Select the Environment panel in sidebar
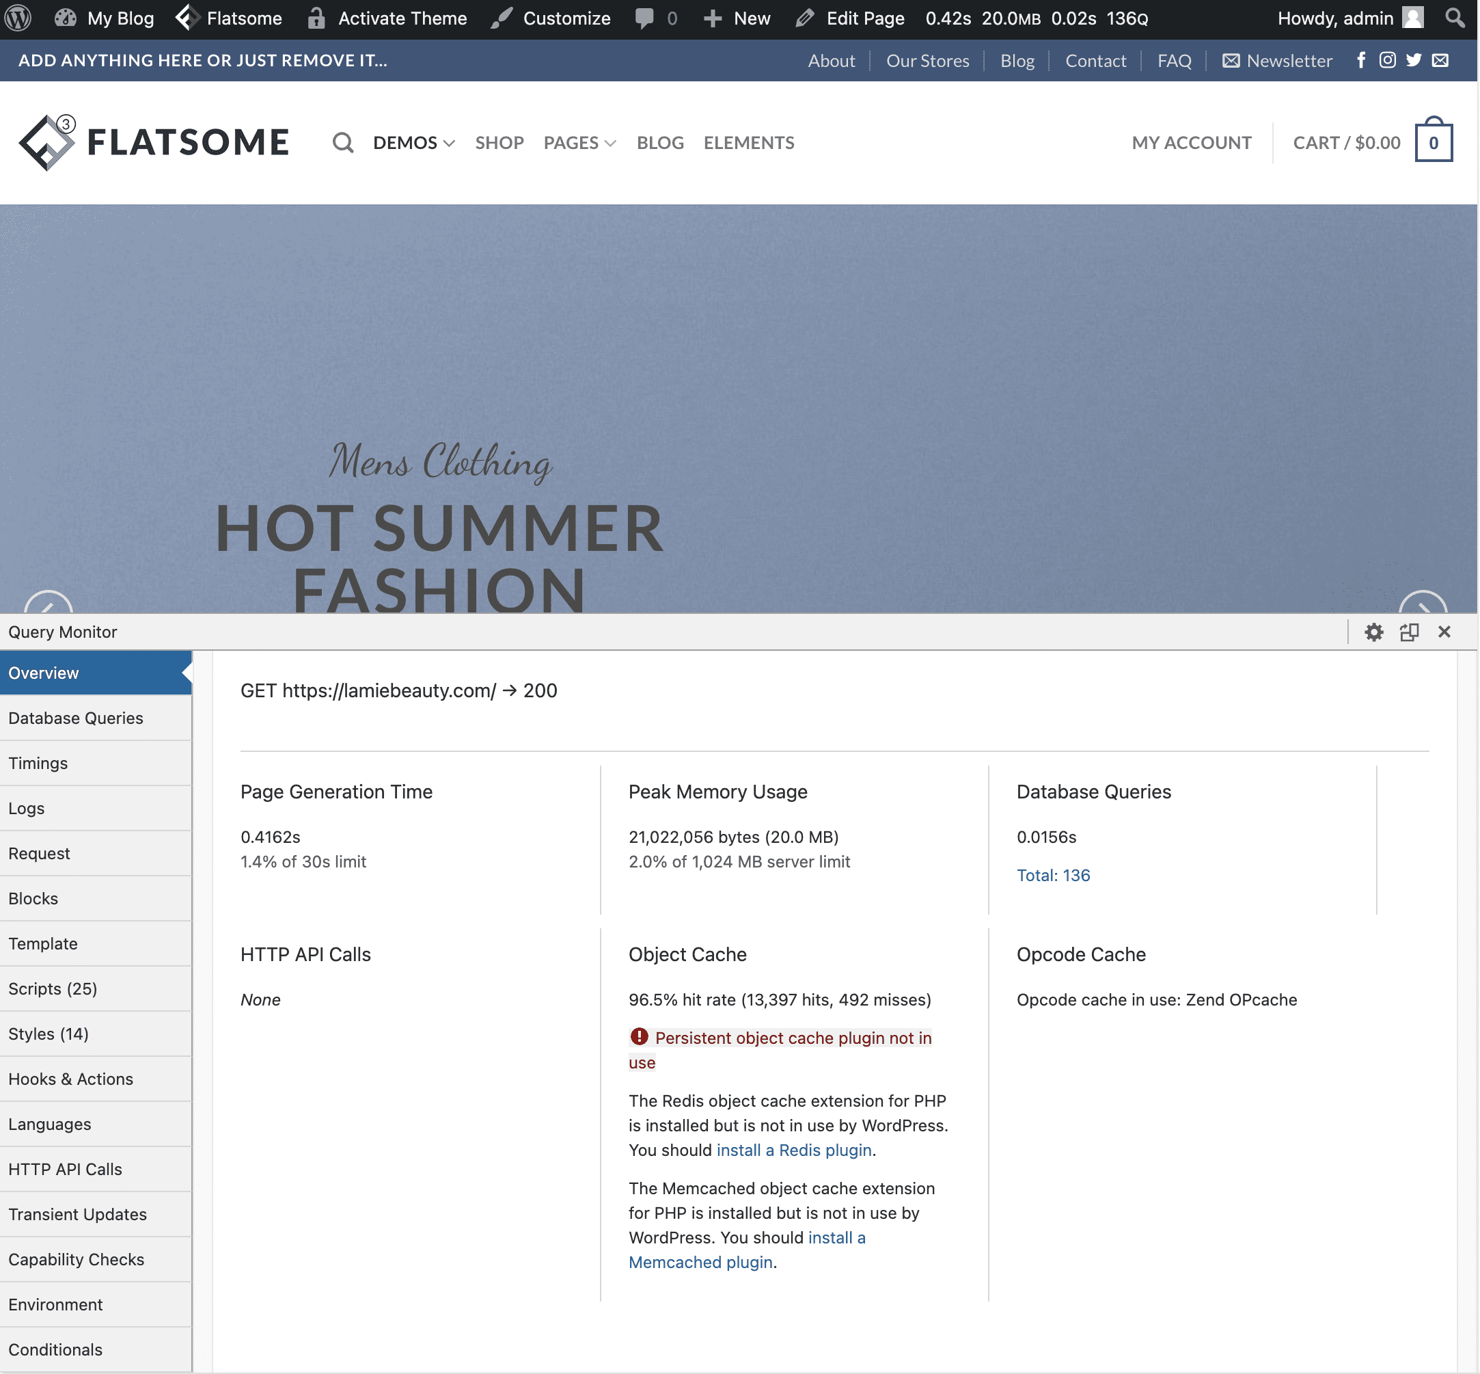1480x1374 pixels. pyautogui.click(x=56, y=1305)
